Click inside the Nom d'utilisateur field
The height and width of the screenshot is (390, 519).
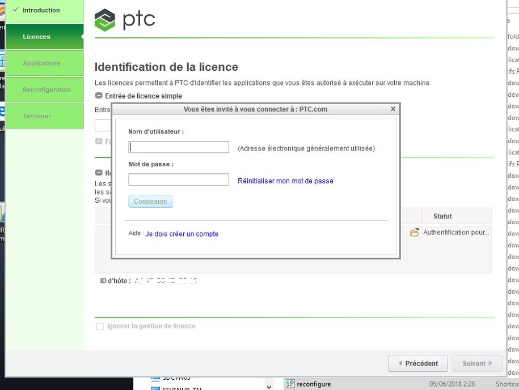point(178,147)
